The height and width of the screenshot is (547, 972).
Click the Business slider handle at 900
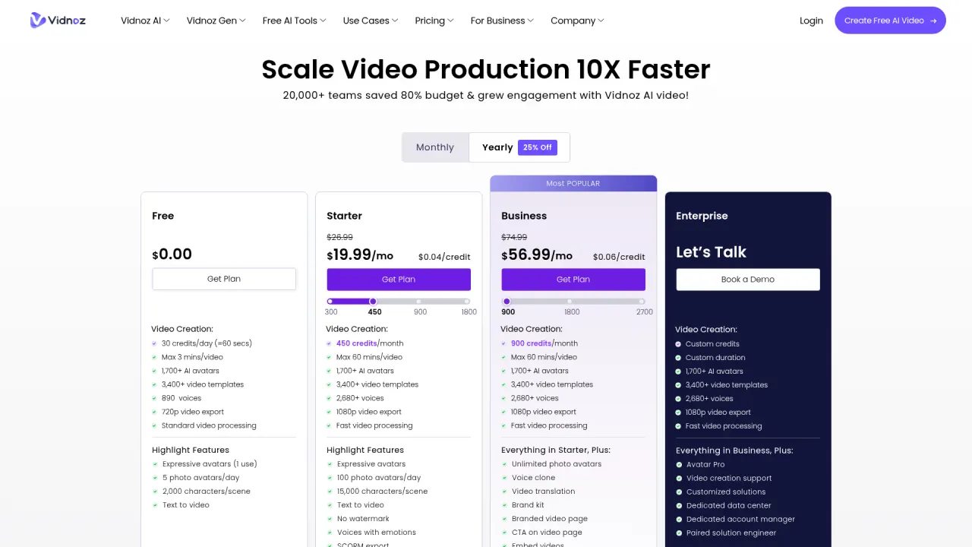coord(507,302)
